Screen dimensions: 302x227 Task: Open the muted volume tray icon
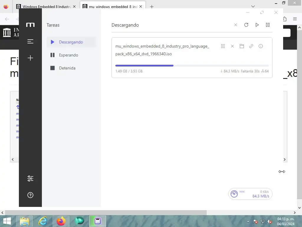(270, 221)
